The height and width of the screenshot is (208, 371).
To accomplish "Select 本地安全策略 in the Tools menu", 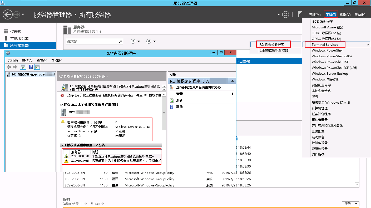I will [321, 91].
